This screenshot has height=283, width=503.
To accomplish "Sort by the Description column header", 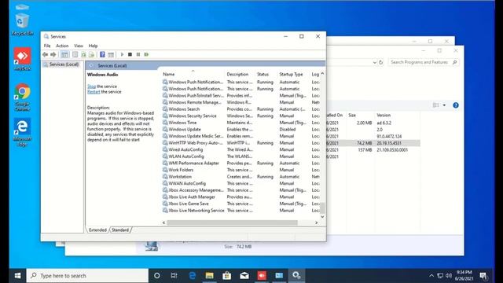I will [x=240, y=74].
